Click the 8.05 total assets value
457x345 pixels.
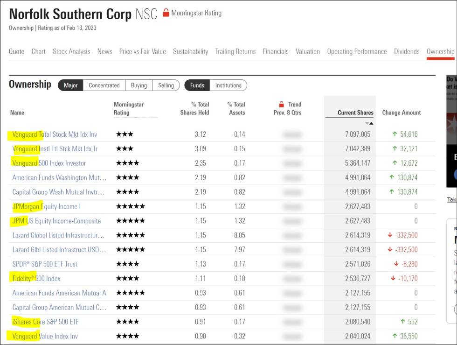click(x=240, y=235)
